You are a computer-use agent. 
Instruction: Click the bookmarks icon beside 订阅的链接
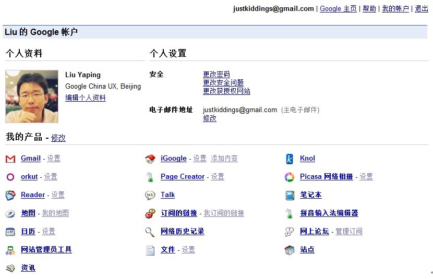tap(150, 213)
